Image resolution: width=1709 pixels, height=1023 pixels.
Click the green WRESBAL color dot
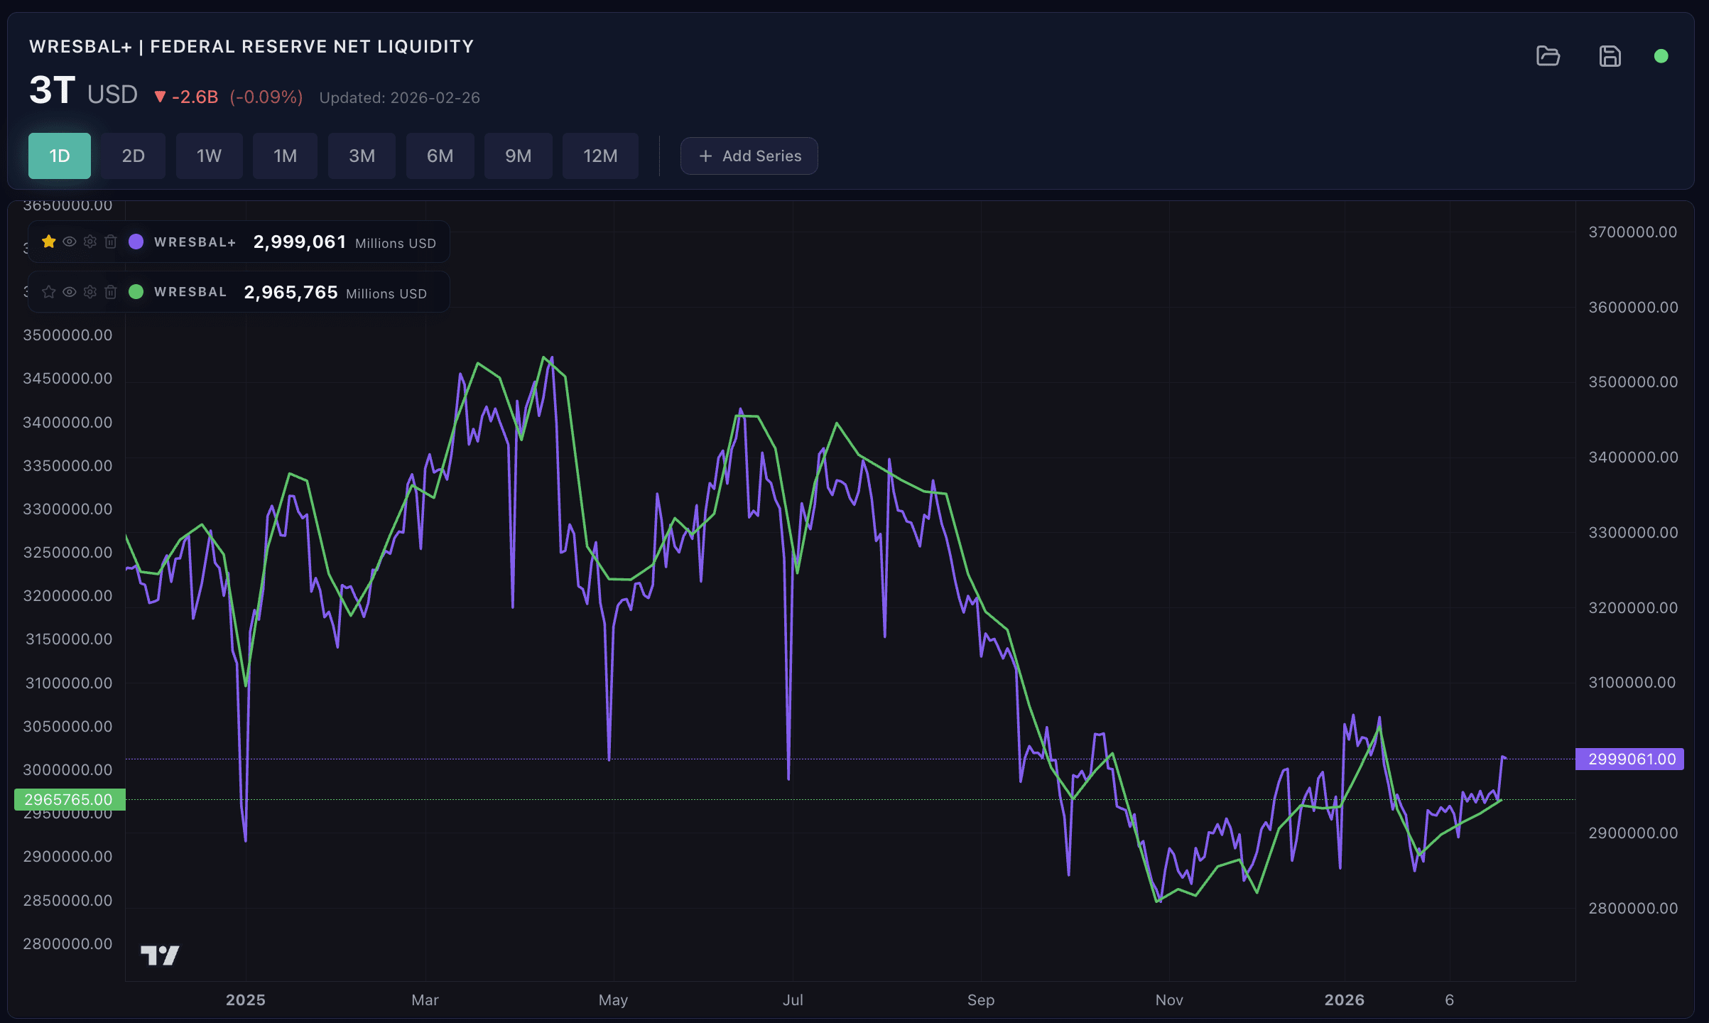(x=136, y=292)
